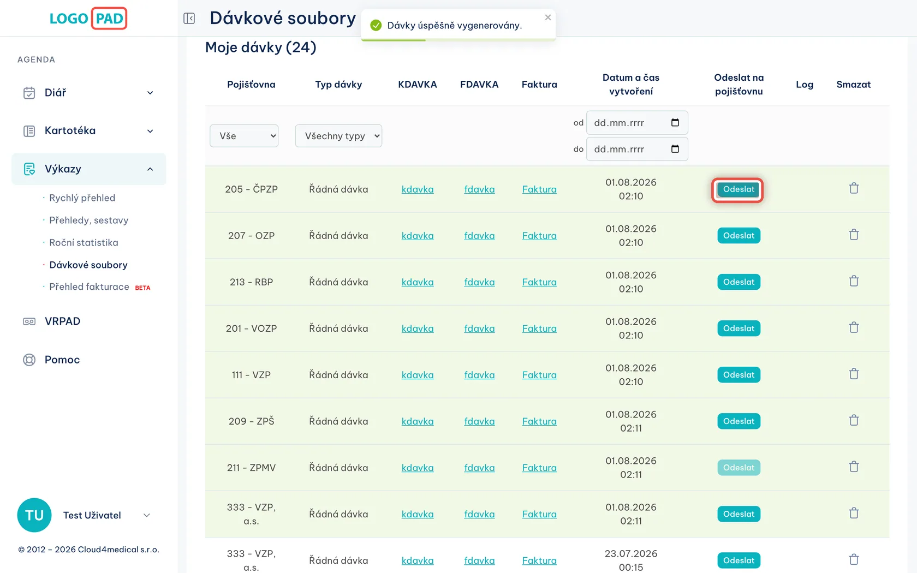The width and height of the screenshot is (917, 573).
Task: Click the 'do' end date field
Action: [637, 149]
